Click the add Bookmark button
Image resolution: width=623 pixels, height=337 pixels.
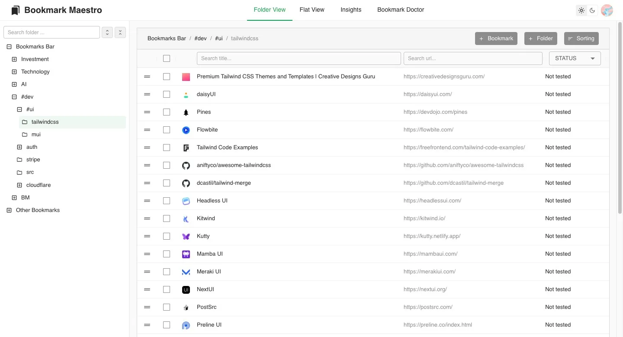coord(496,39)
